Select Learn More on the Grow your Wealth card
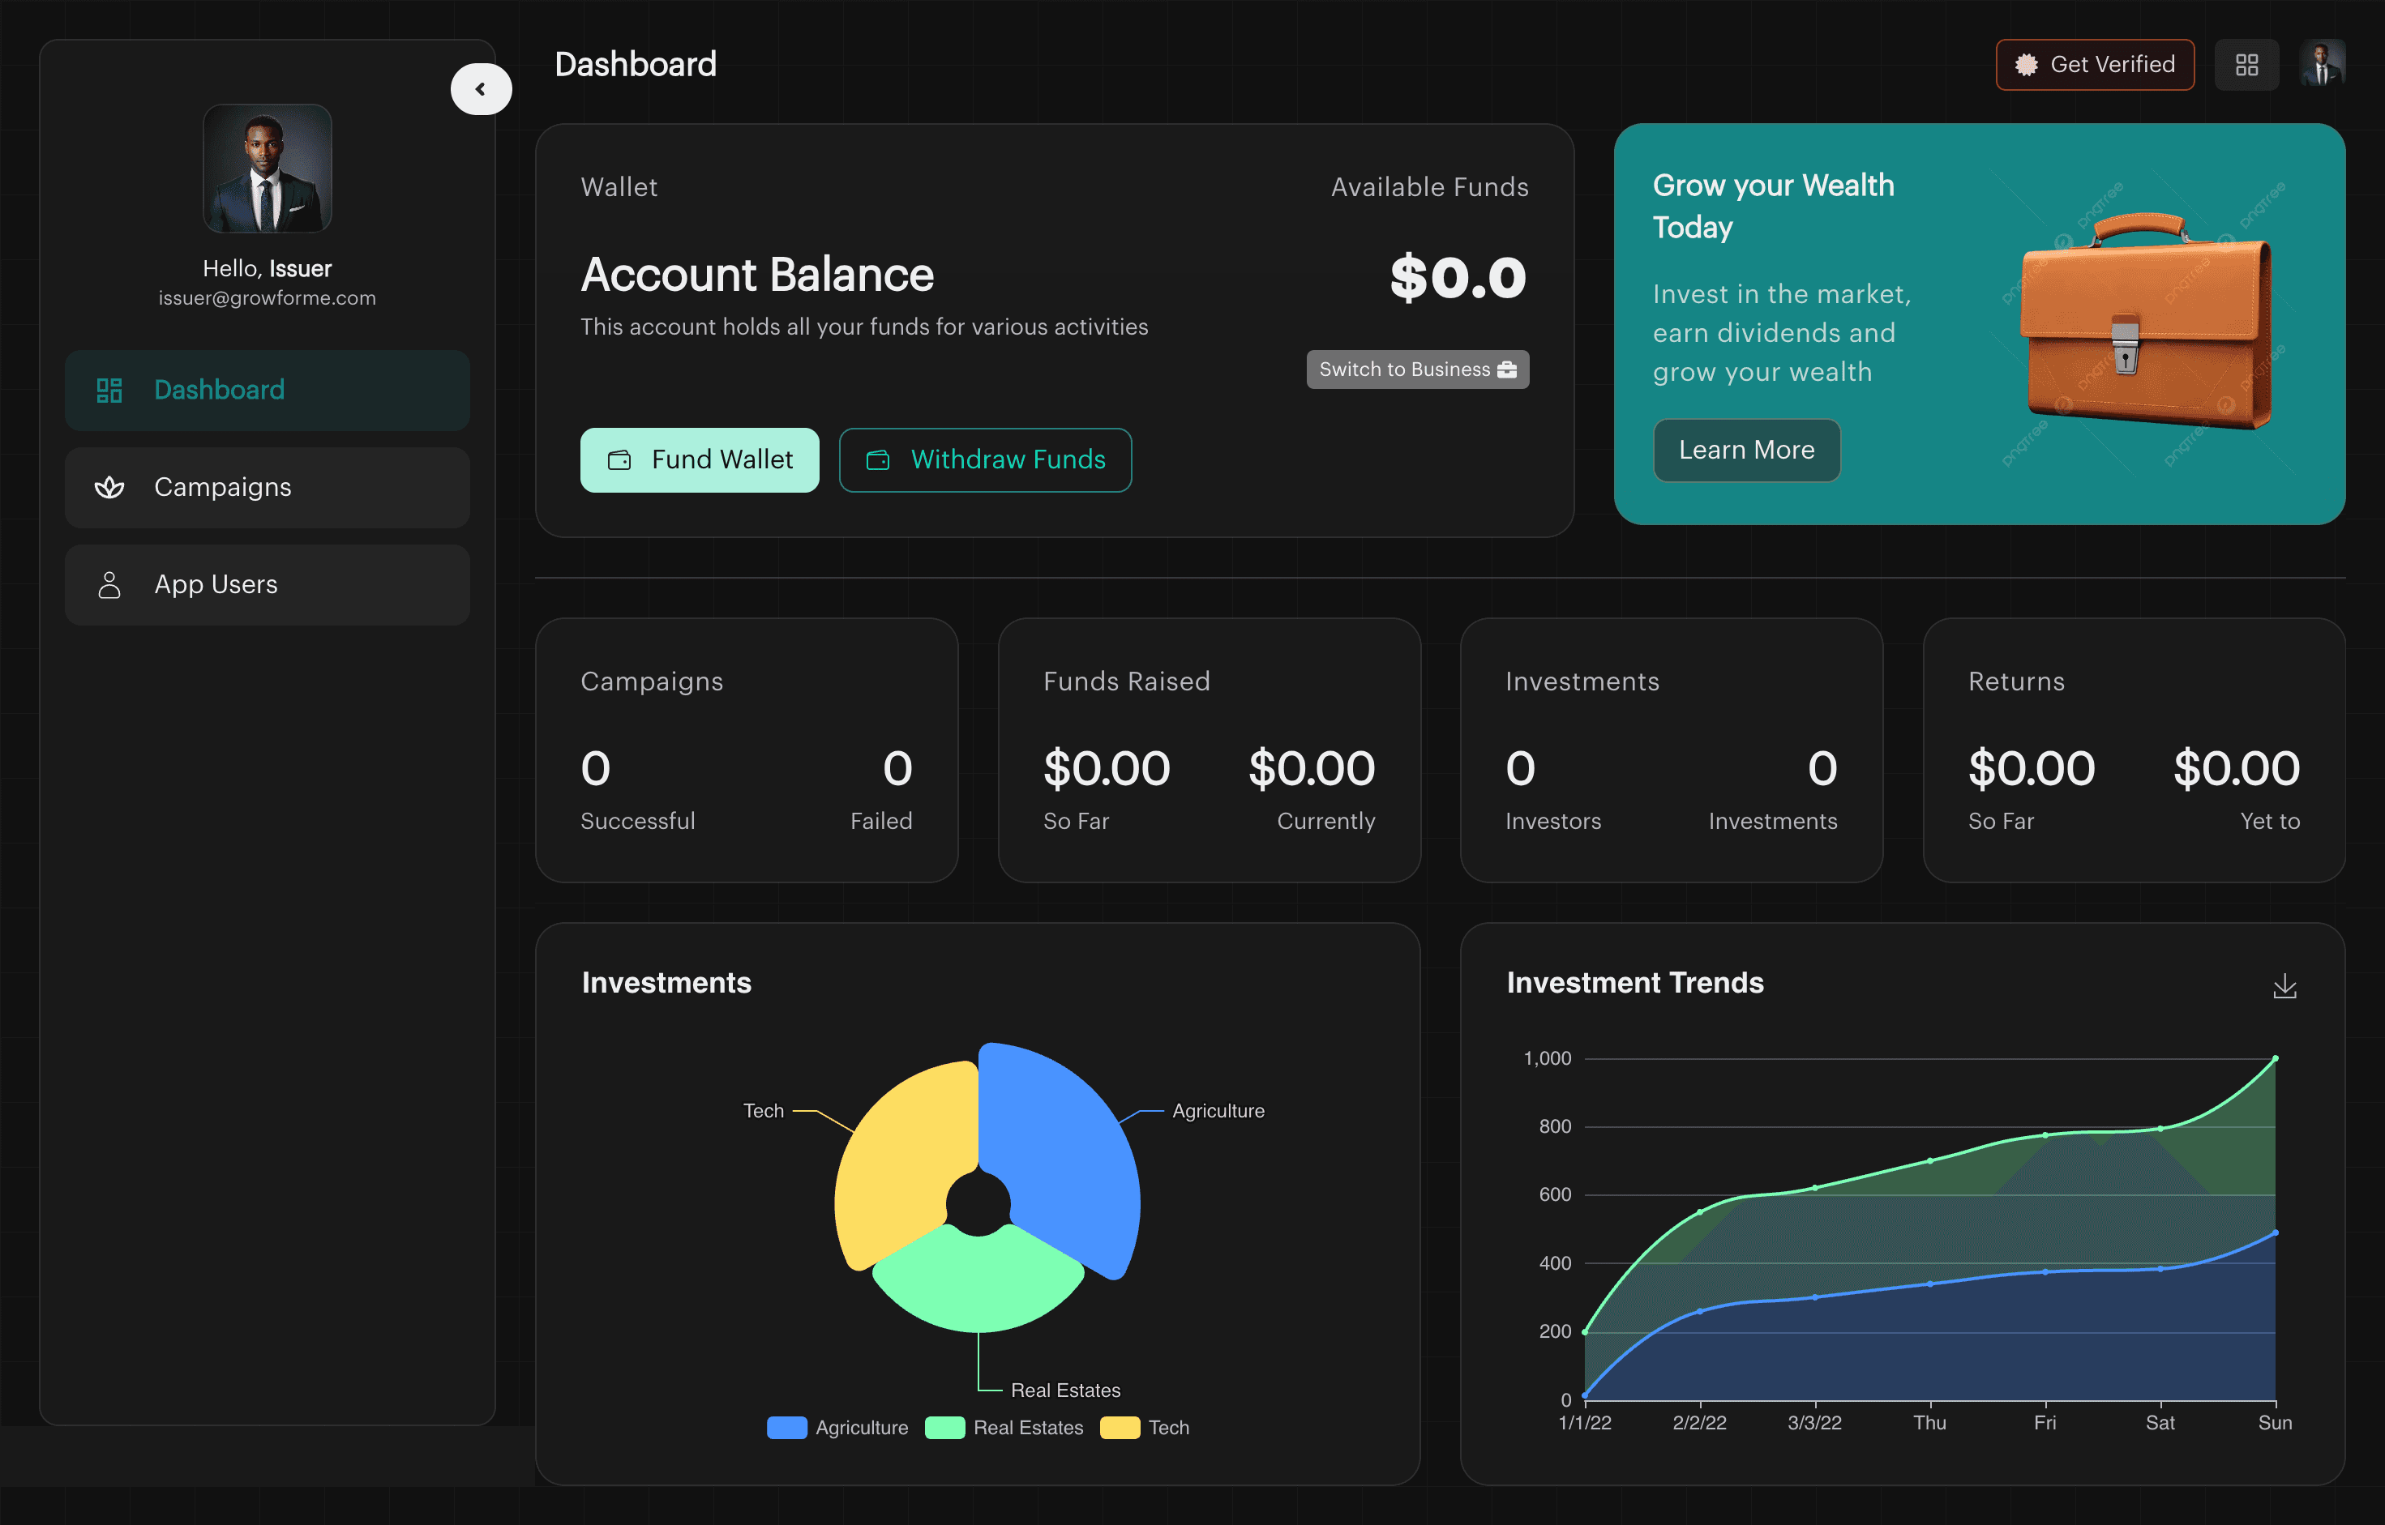 click(x=1746, y=450)
